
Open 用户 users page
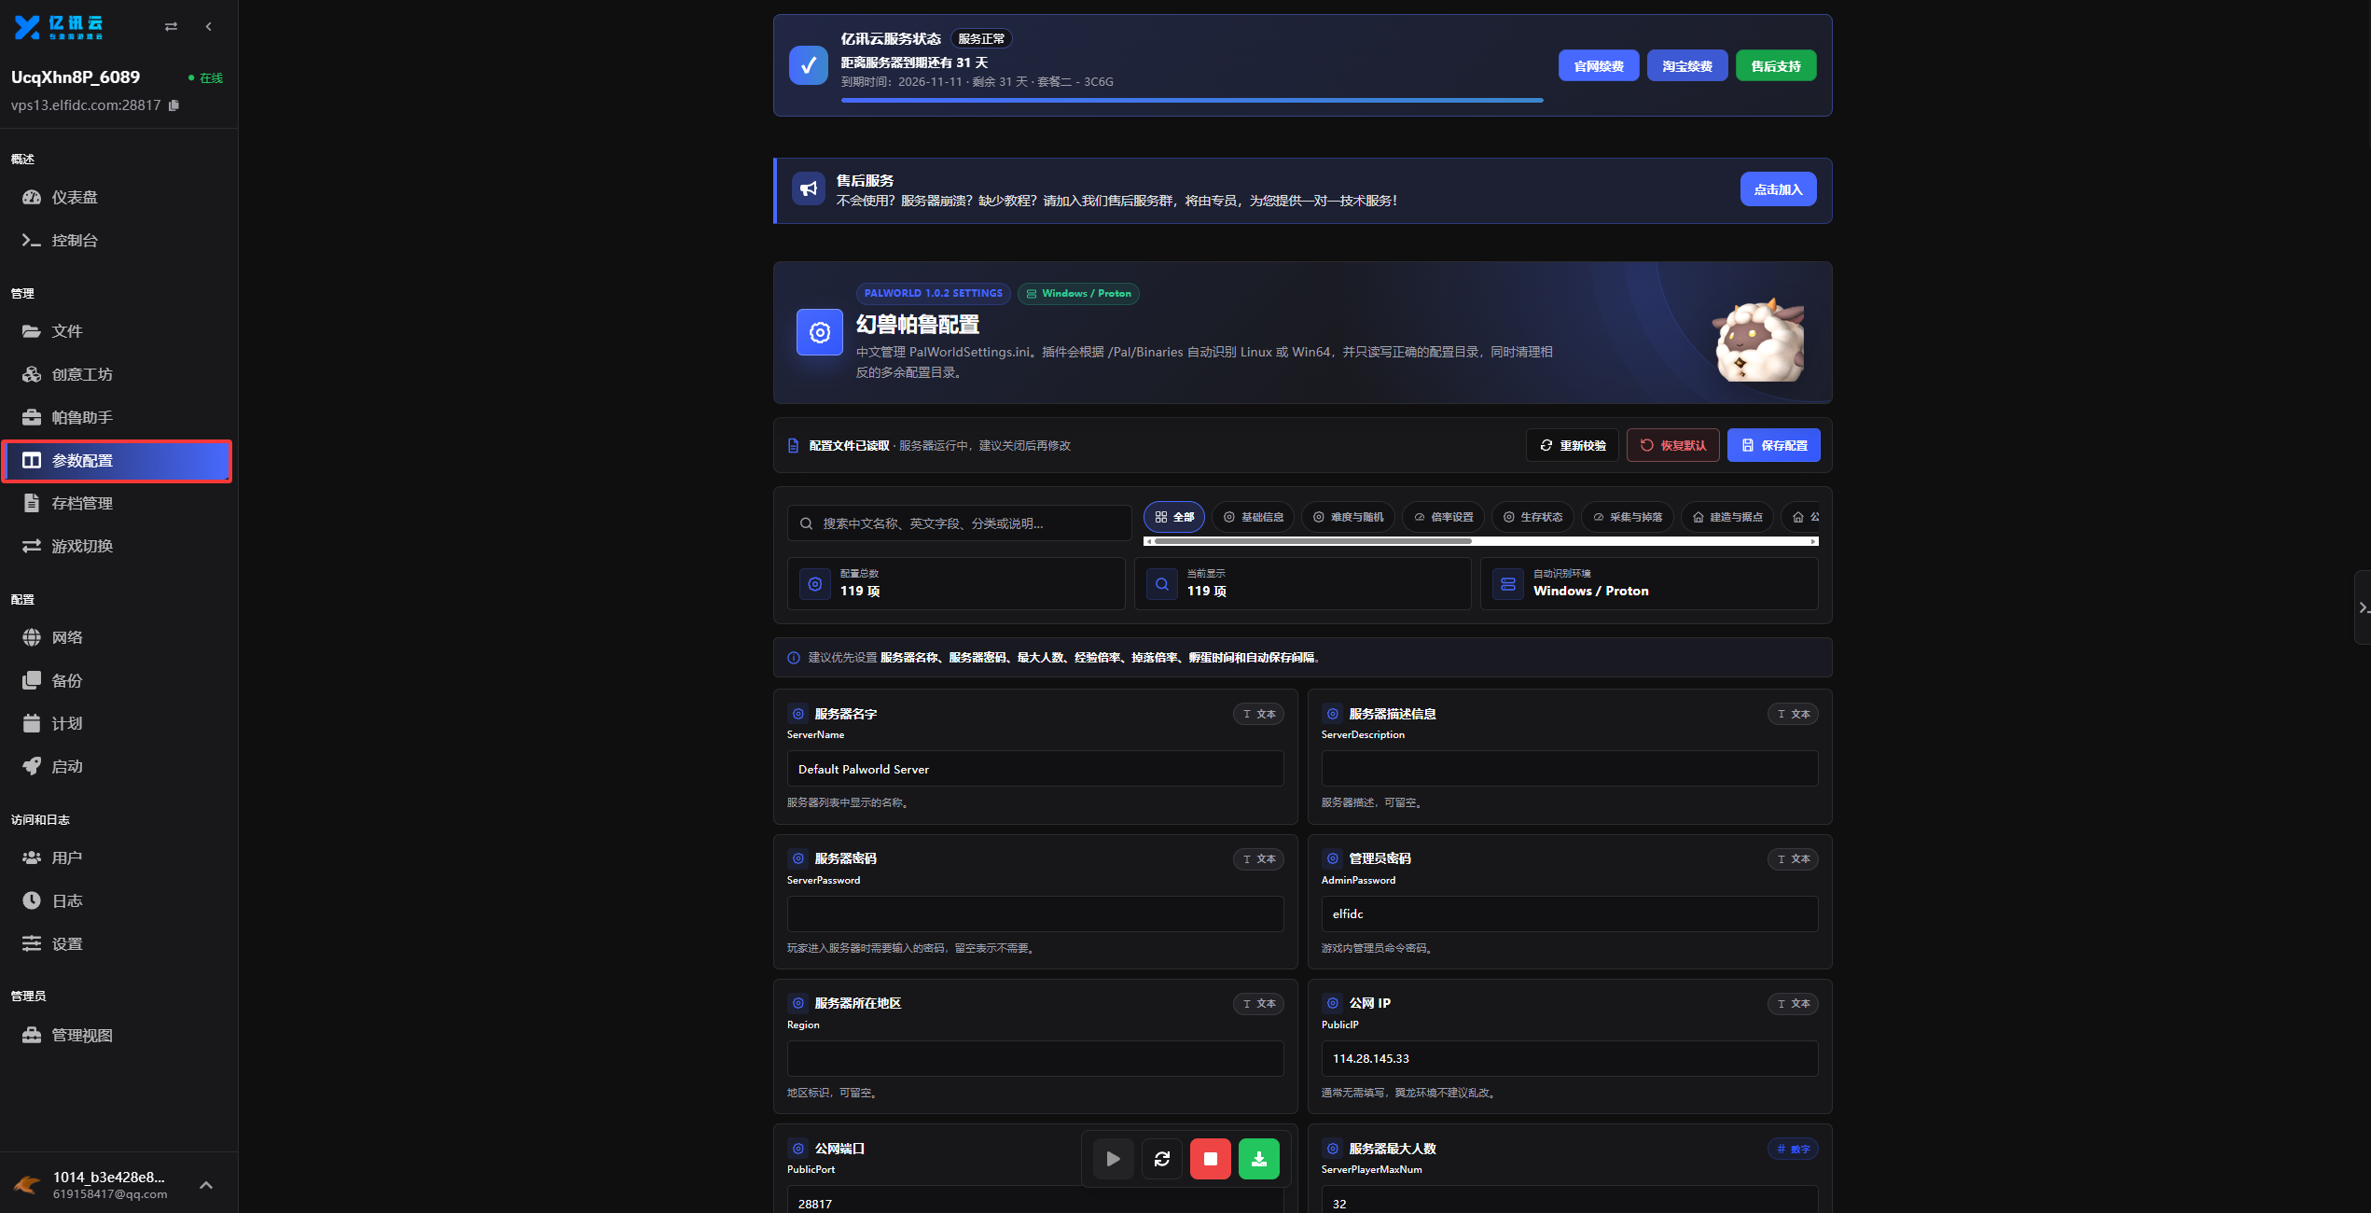point(117,857)
